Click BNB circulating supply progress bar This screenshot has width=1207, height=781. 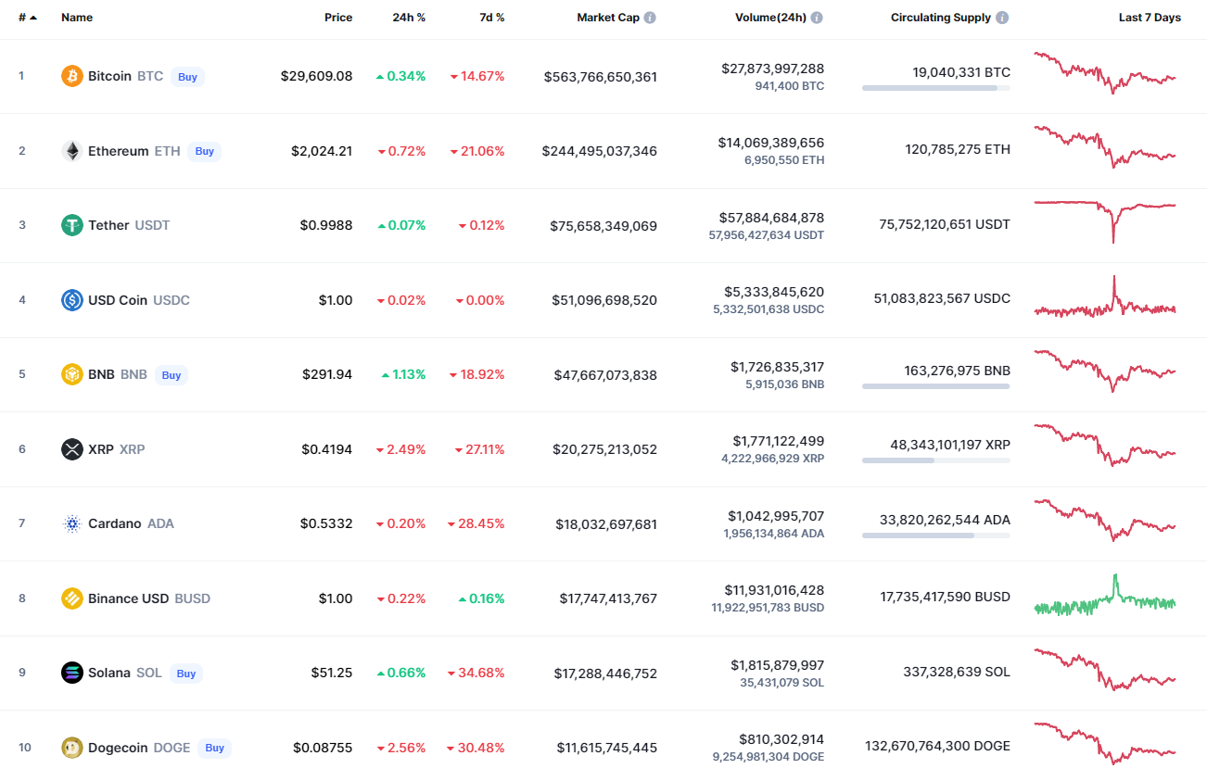point(936,386)
